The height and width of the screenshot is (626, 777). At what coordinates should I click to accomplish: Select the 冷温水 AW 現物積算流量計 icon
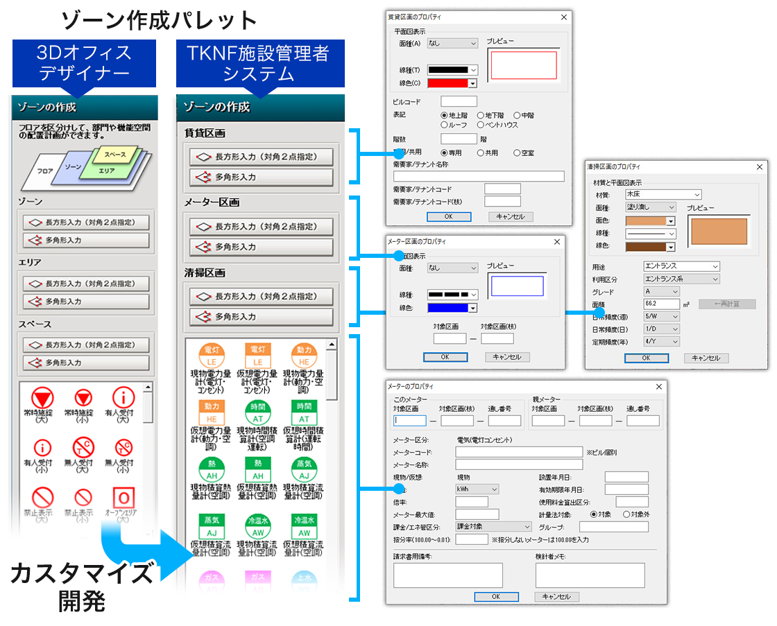pyautogui.click(x=257, y=525)
